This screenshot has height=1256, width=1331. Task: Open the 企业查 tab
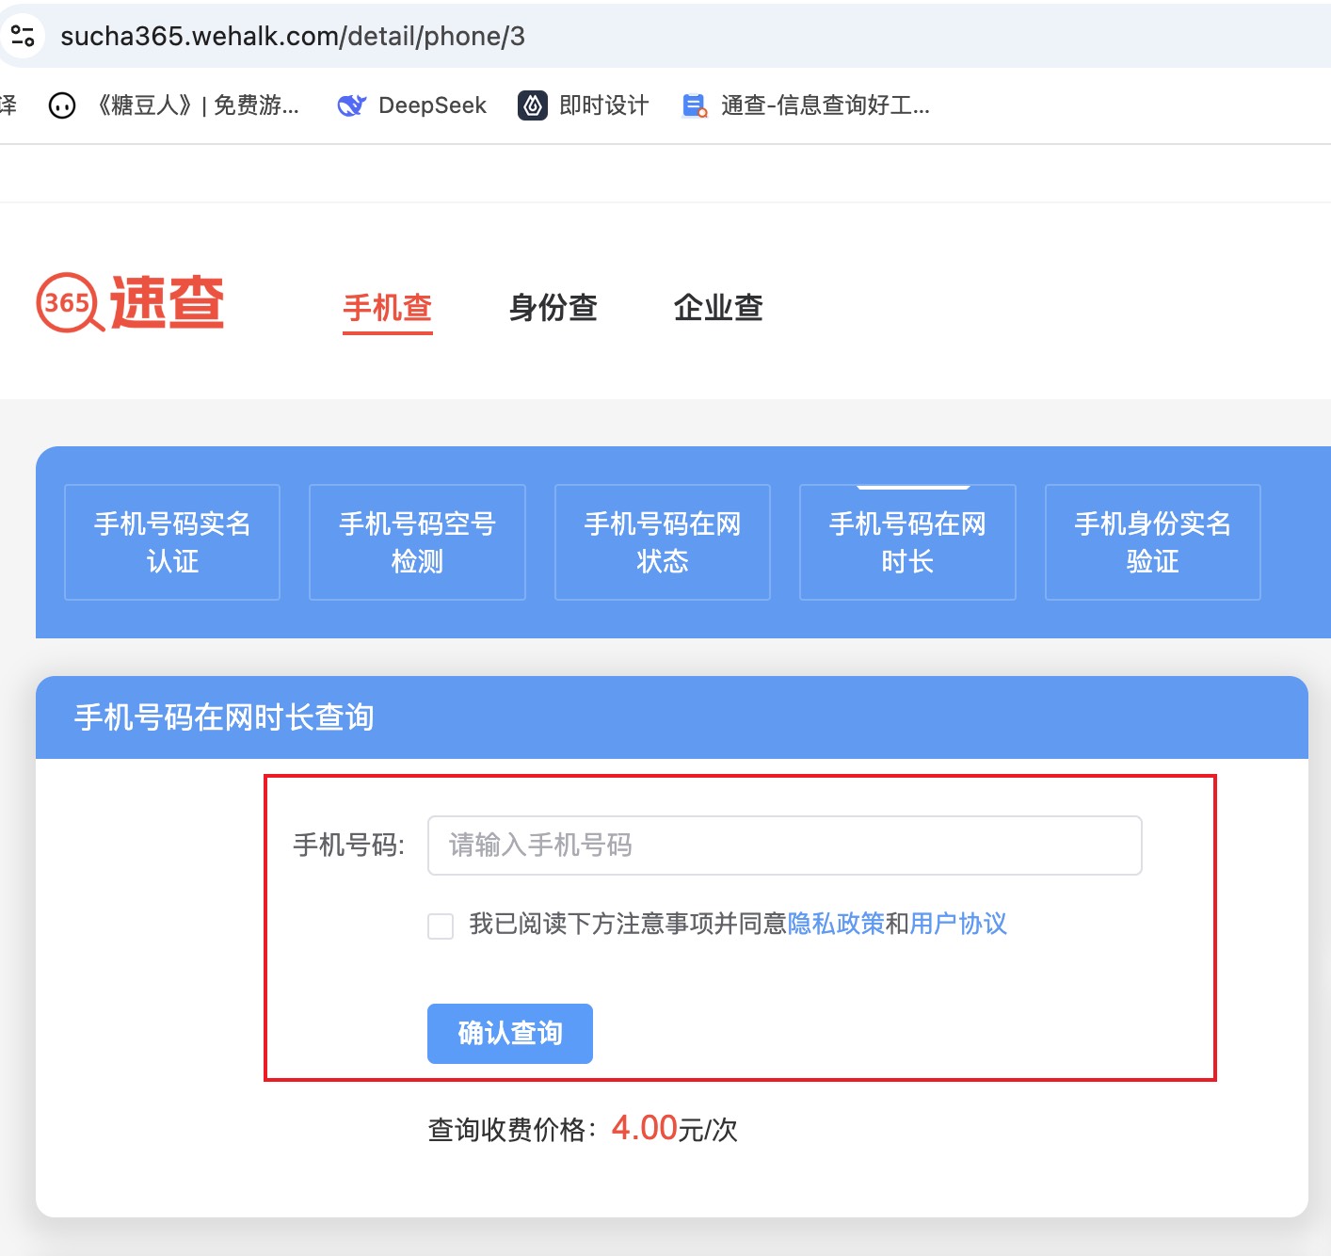coord(717,308)
